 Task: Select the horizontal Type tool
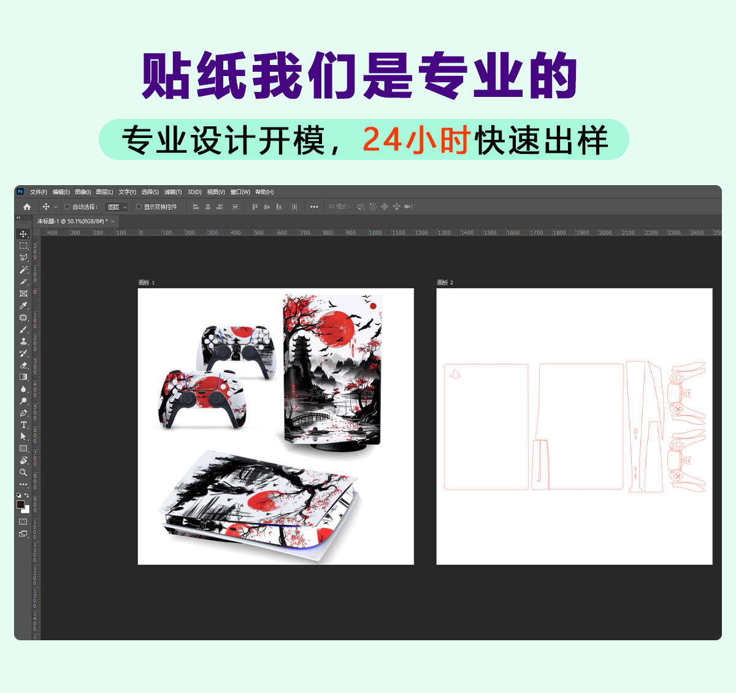coord(23,425)
